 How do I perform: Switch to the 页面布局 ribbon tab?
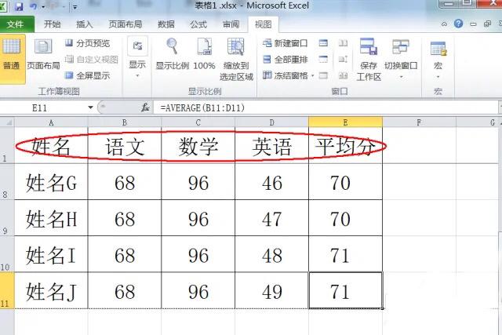125,24
